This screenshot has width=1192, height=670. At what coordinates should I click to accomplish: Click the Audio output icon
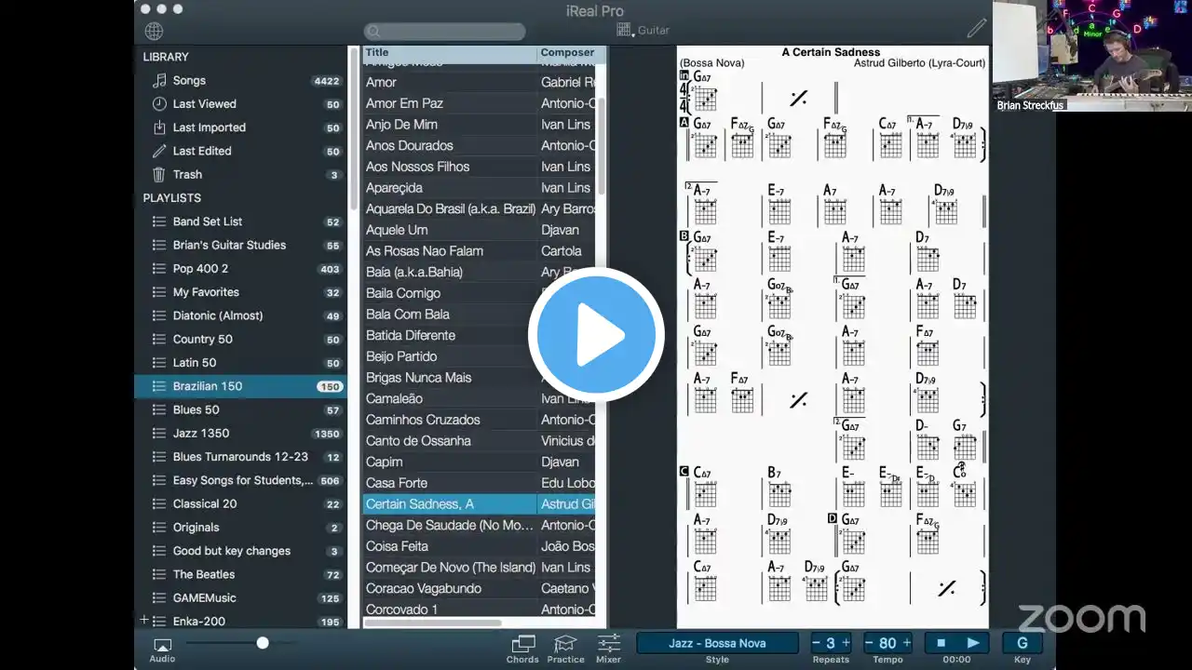tap(162, 648)
